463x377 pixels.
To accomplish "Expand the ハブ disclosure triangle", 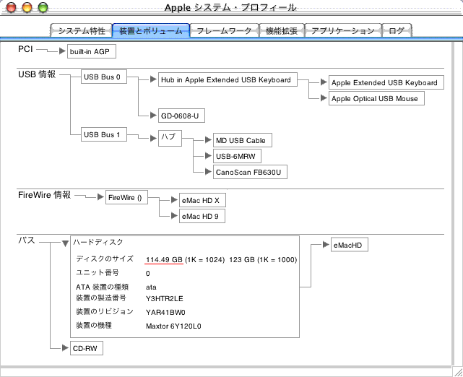I will coord(153,138).
